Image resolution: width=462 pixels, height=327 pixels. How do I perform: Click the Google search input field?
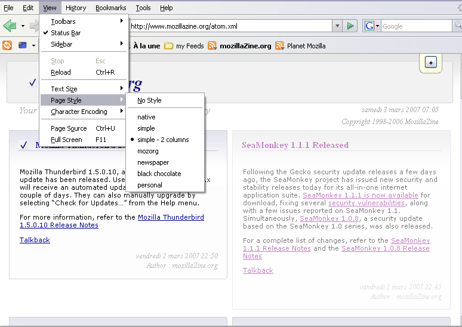coord(416,26)
